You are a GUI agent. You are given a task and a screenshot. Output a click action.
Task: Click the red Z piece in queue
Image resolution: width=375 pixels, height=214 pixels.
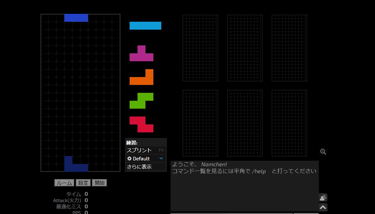pos(141,124)
